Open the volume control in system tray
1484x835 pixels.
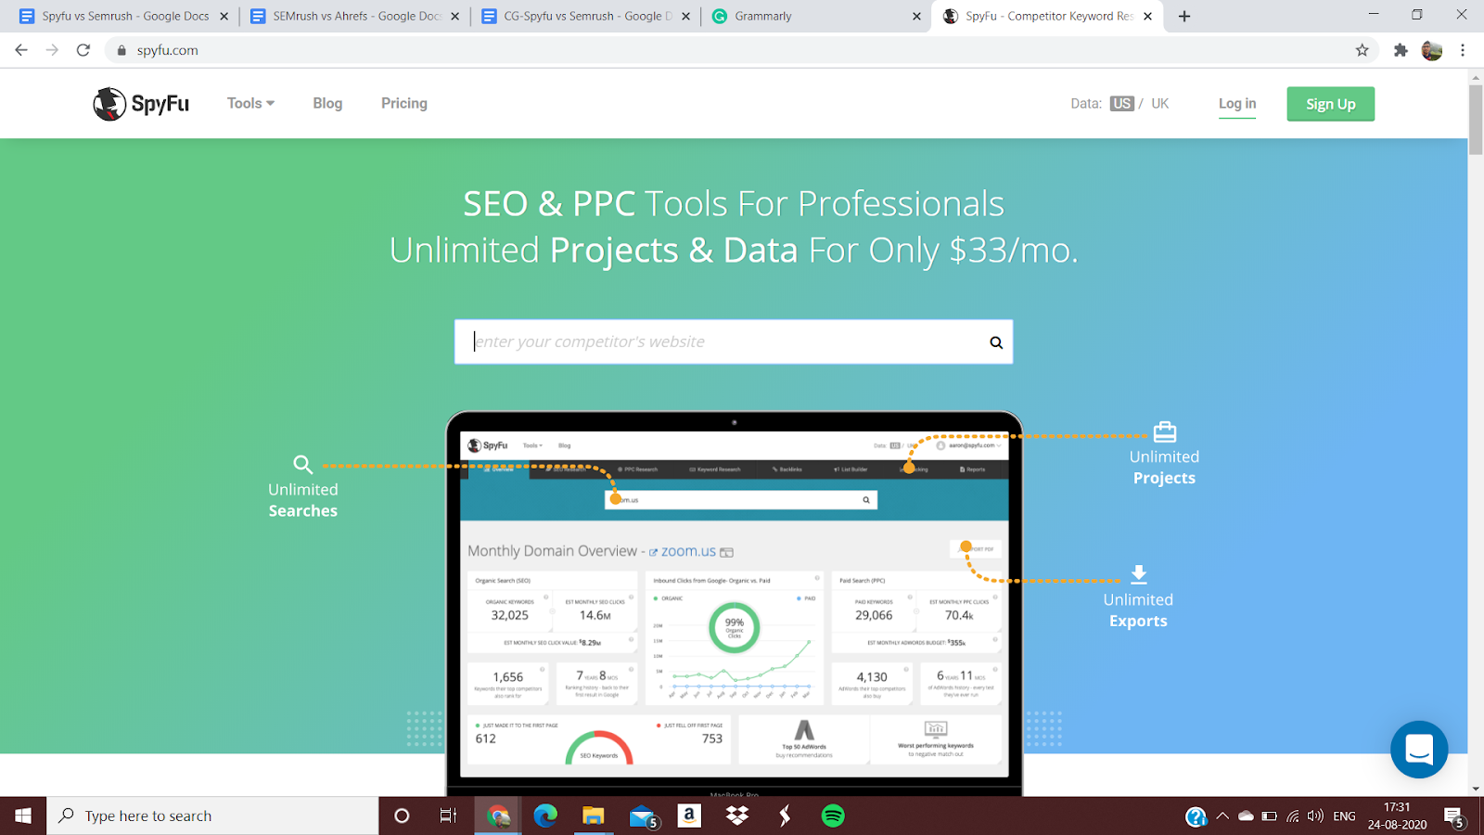pos(1315,816)
